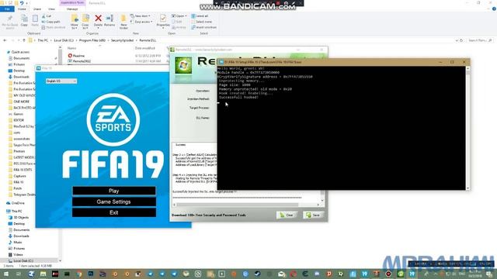Switch to the View ribbon tab
This screenshot has height=279, width=497.
coord(52,9)
